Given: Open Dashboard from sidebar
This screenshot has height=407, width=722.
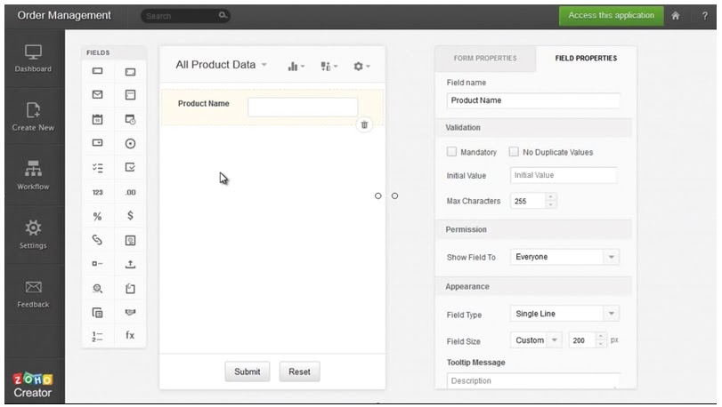Looking at the screenshot, I should tap(33, 59).
